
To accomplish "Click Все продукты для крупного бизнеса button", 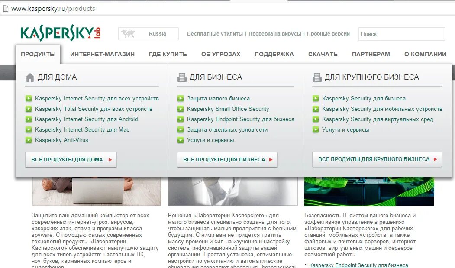I will pyautogui.click(x=377, y=159).
